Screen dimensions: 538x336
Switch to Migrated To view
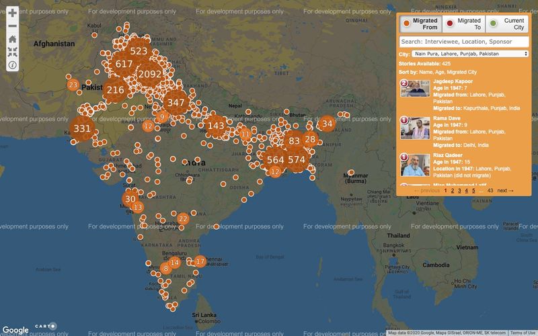(464, 24)
